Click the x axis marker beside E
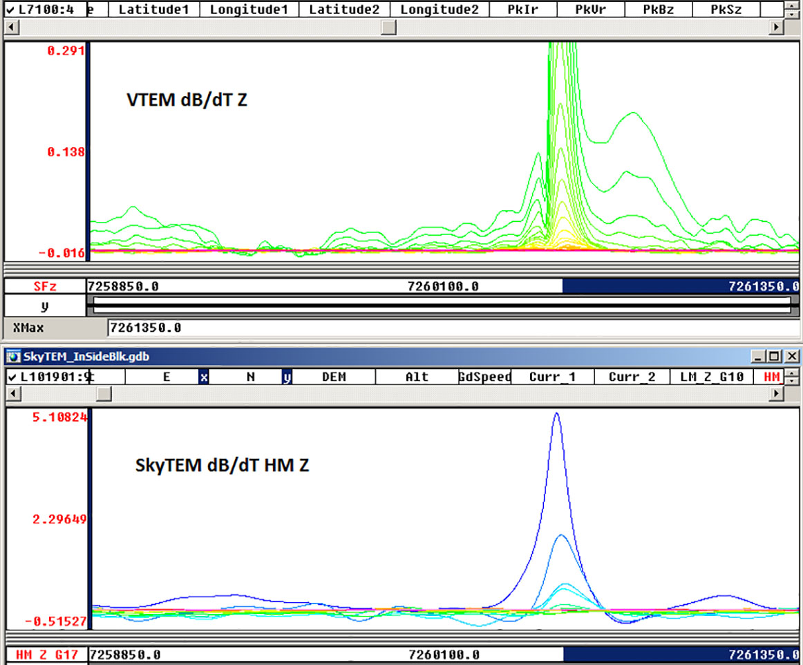Screen dimensions: 803x665 pyautogui.click(x=203, y=377)
